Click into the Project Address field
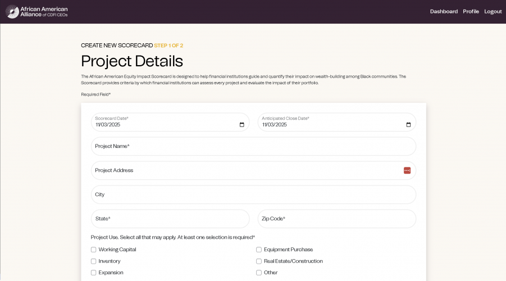This screenshot has width=506, height=281. click(241, 170)
